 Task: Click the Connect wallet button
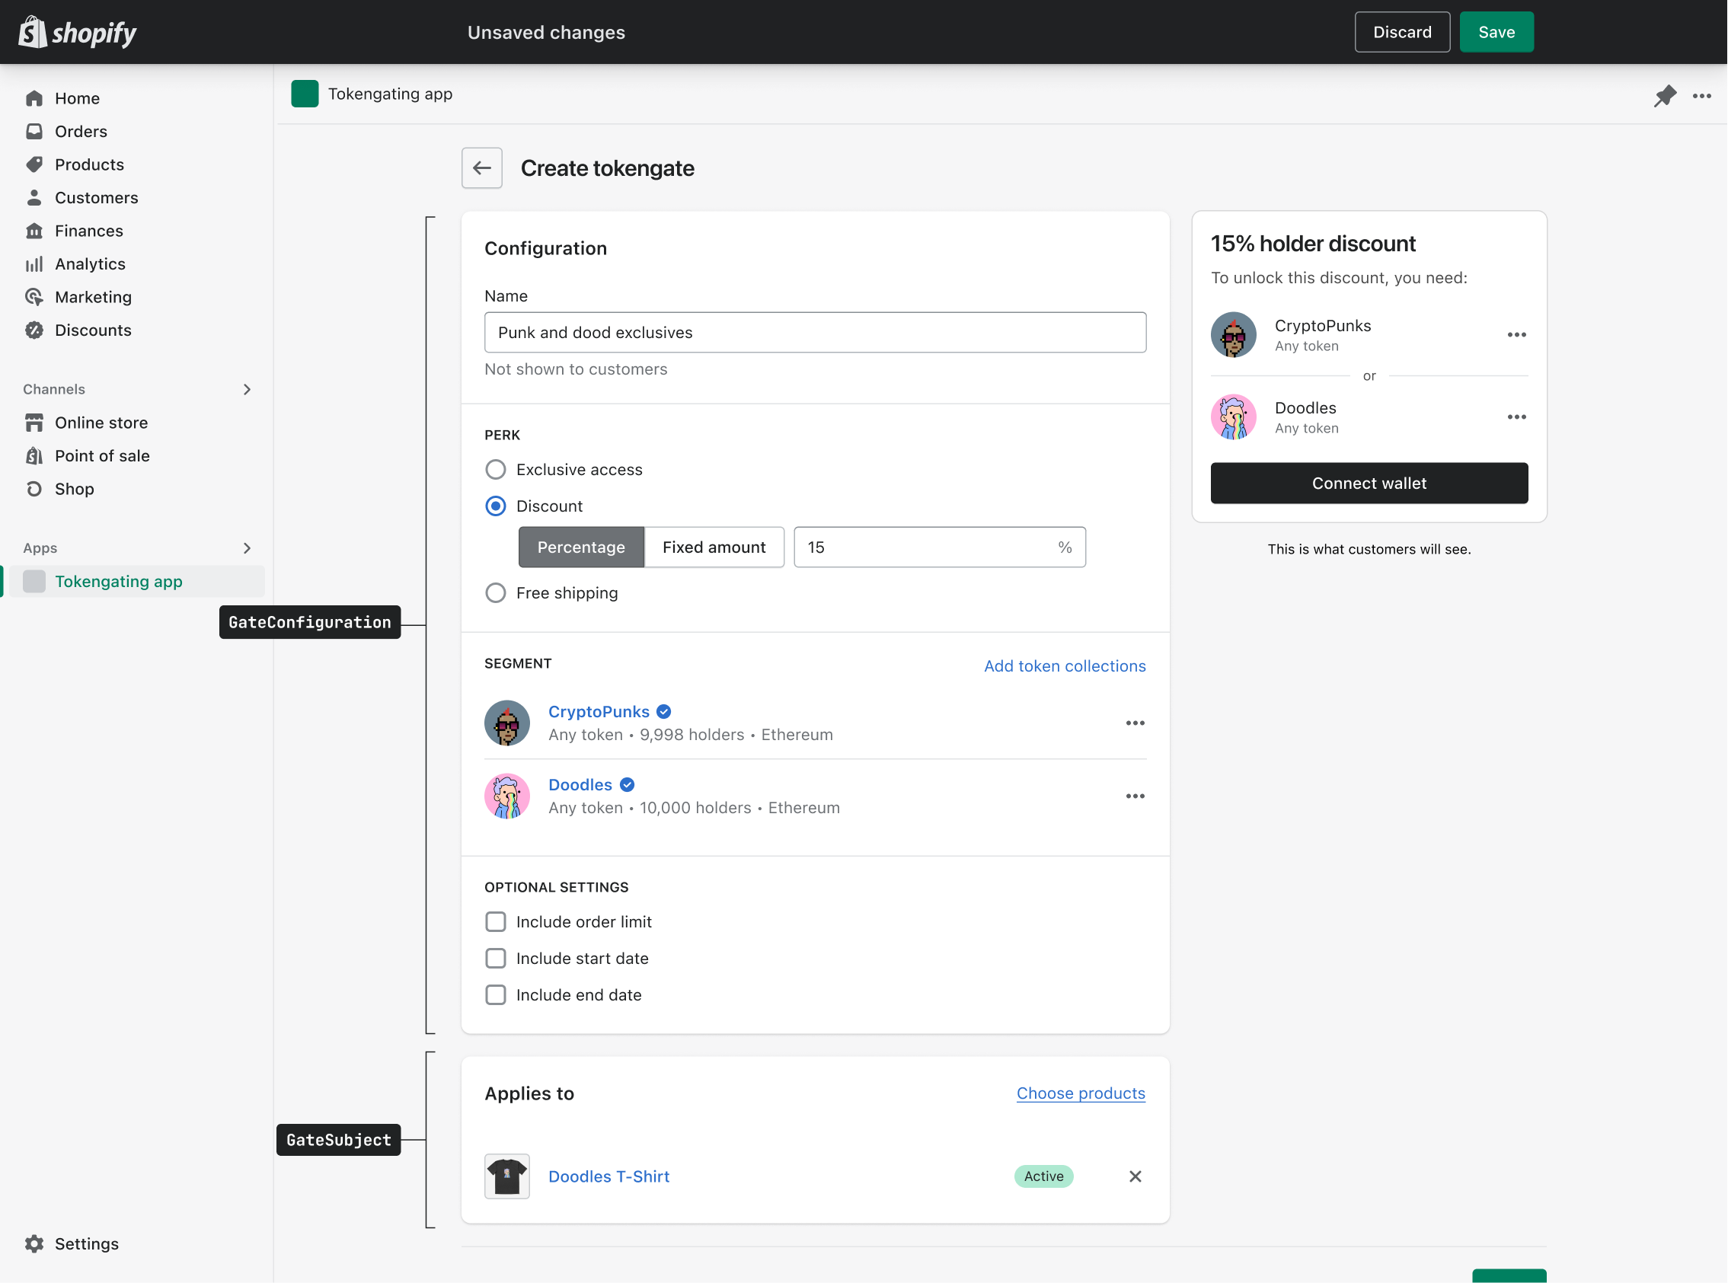pyautogui.click(x=1368, y=483)
